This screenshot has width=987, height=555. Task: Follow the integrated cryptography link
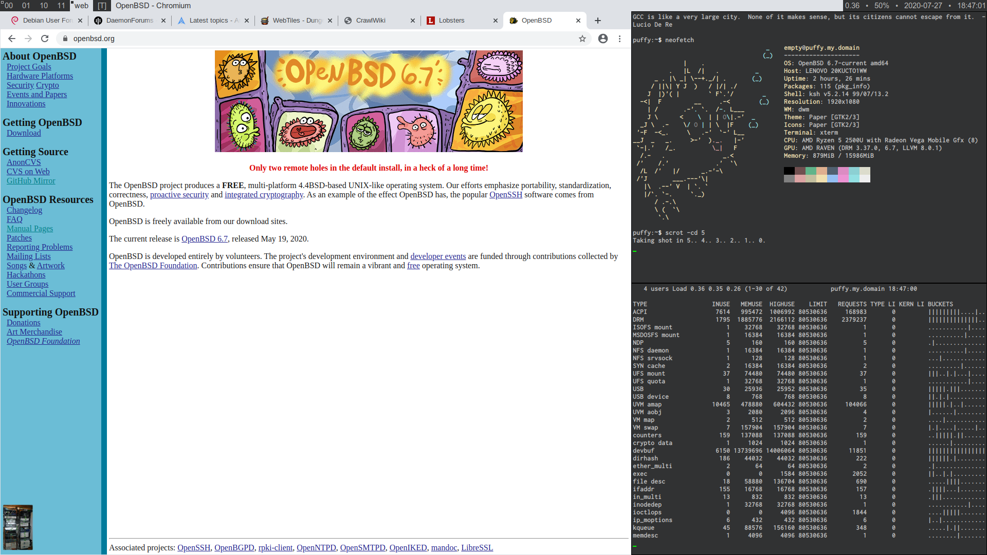coord(264,195)
